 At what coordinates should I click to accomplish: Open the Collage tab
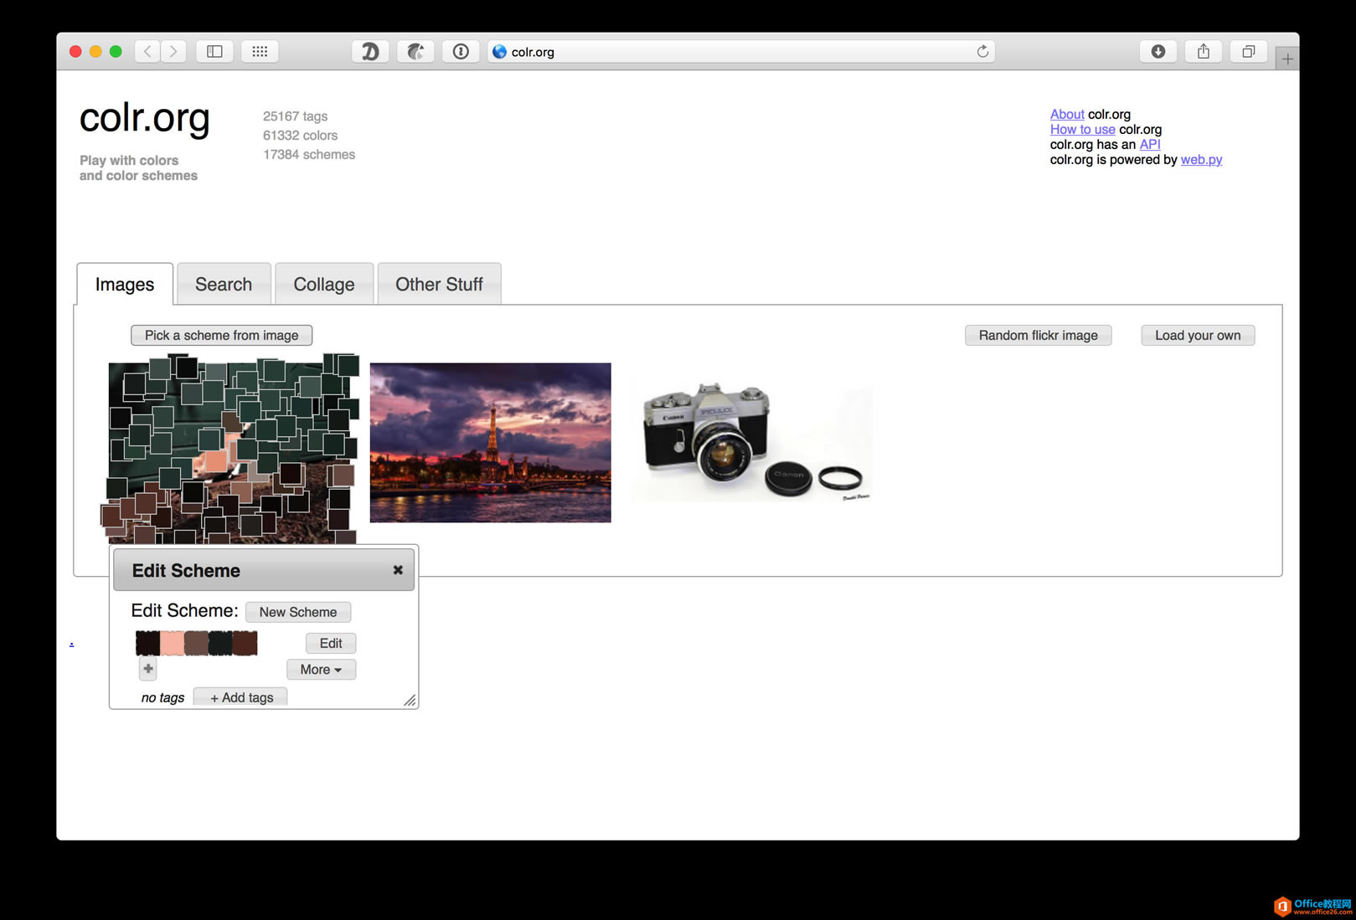pyautogui.click(x=324, y=285)
